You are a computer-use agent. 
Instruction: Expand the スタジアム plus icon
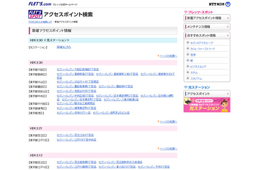[188, 78]
